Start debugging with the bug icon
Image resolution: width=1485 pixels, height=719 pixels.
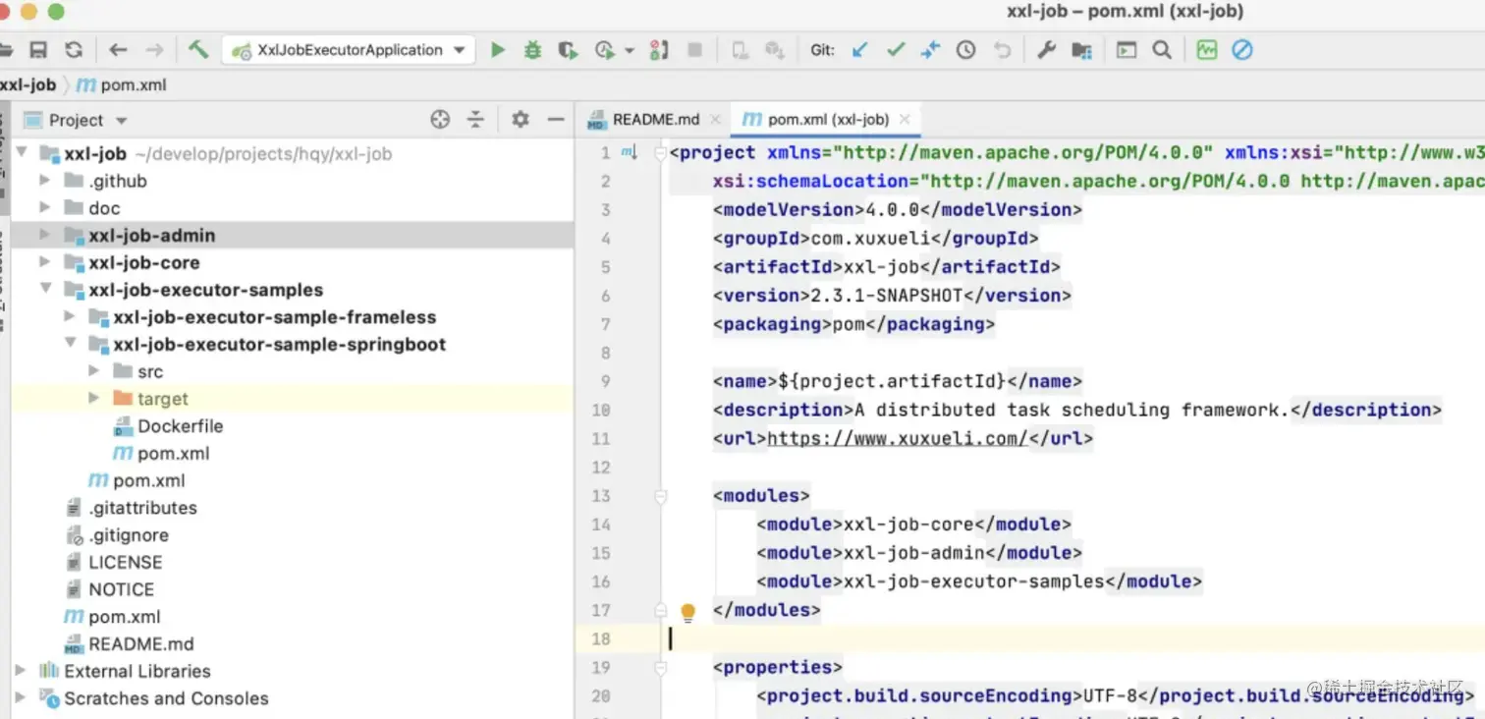click(532, 50)
